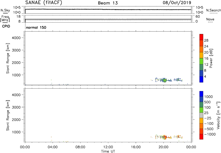The width and height of the screenshot is (221, 153).
Task: Click the "Velocity [m s-1]" colorbar title
Action: point(218,115)
